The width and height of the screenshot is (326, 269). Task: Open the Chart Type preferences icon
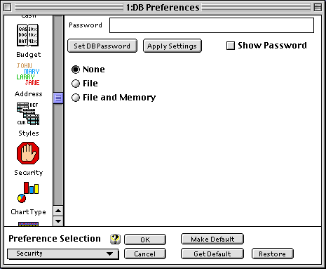pos(28,192)
